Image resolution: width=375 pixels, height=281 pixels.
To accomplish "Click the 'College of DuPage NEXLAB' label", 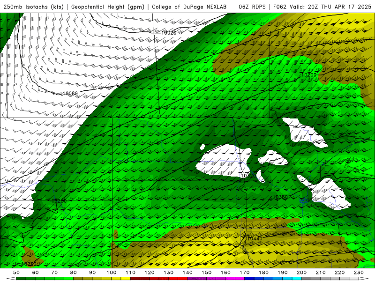I will click(x=189, y=7).
